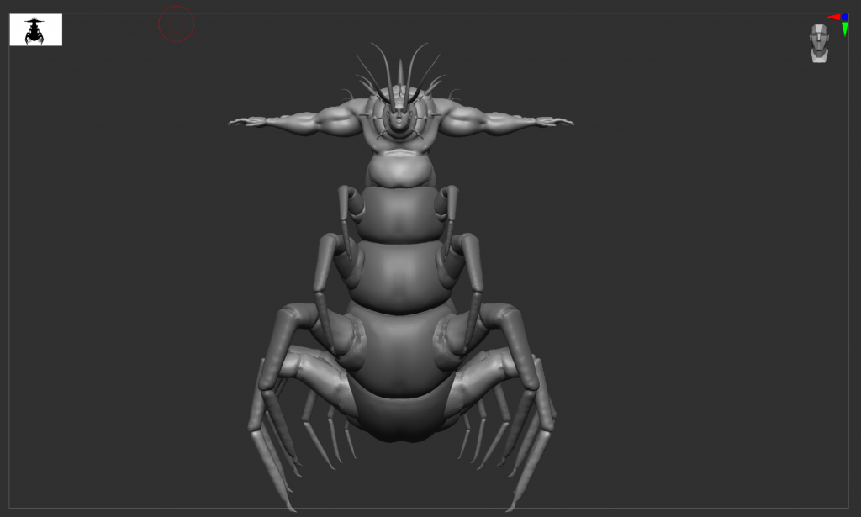
Task: Click the CamView head orientation gizmo
Action: coord(819,43)
